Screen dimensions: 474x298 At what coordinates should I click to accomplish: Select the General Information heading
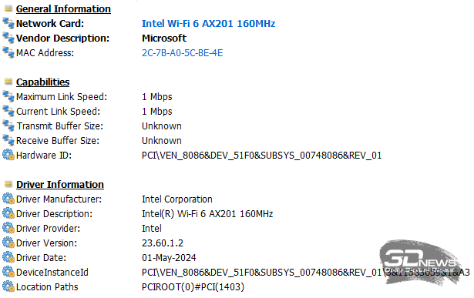pos(63,8)
